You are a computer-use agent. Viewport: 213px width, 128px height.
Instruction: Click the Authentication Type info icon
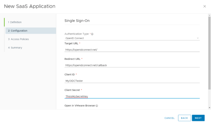coord(92,34)
